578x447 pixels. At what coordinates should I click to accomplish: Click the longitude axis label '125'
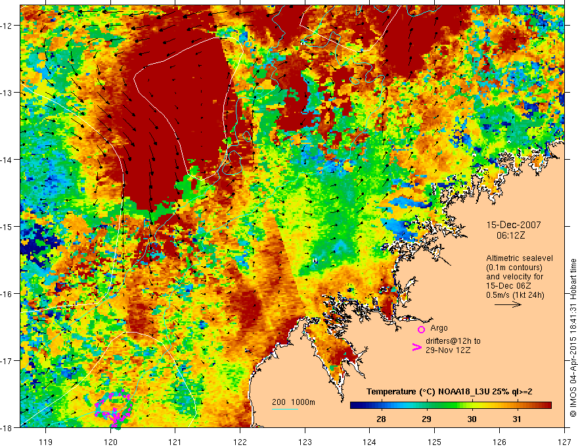[x=435, y=442]
